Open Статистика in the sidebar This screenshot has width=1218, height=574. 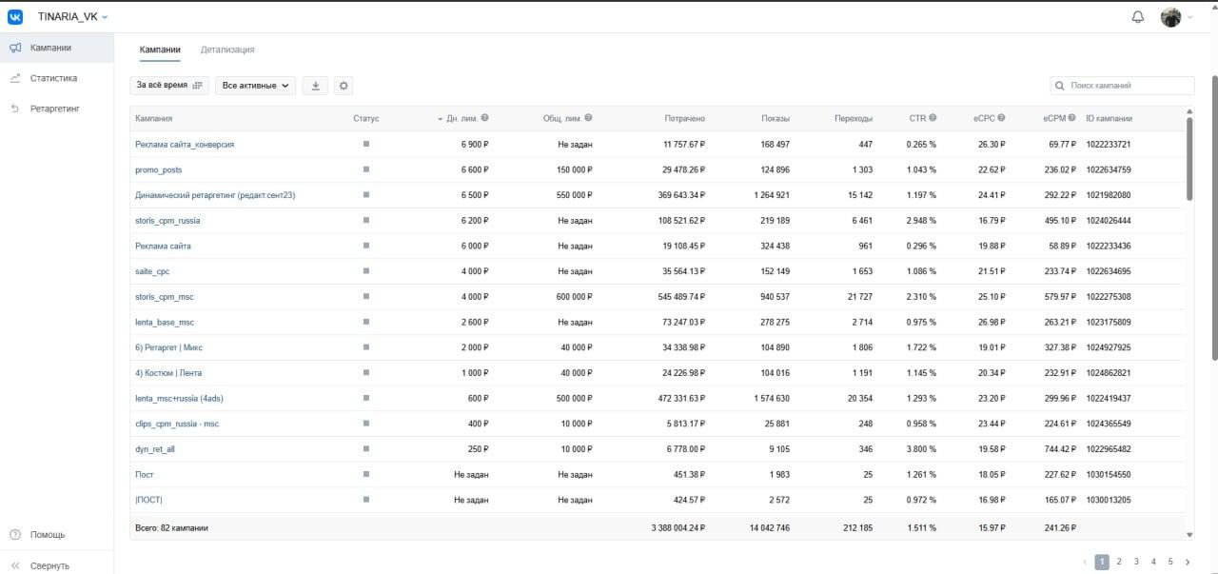(x=57, y=78)
